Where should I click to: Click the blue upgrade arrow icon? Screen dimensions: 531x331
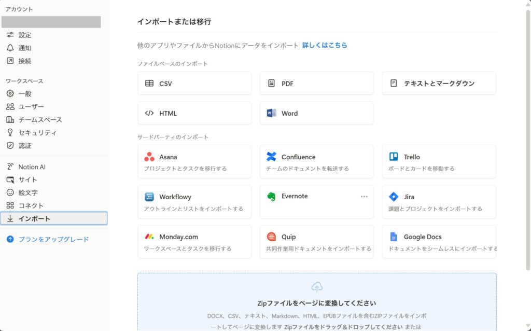(10, 239)
